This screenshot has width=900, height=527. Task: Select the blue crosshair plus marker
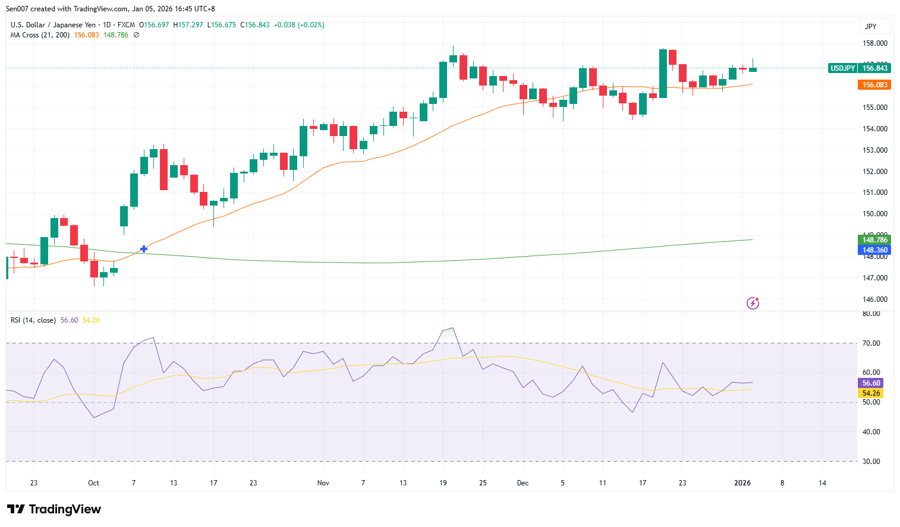(x=143, y=249)
